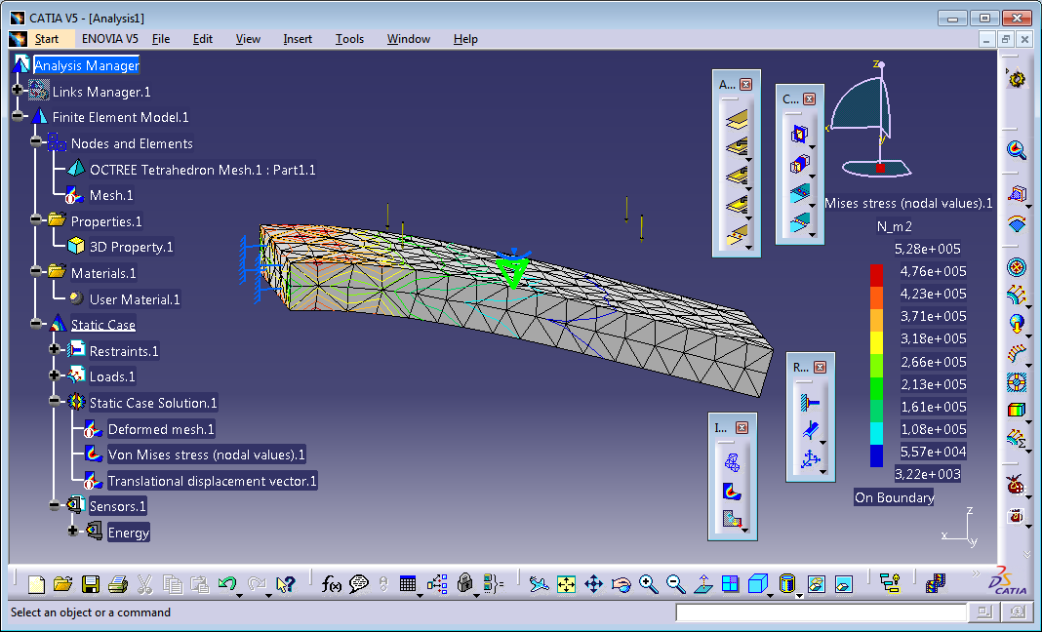Screen dimensions: 1042x632
Task: Select the Pan view tool
Action: tap(593, 584)
